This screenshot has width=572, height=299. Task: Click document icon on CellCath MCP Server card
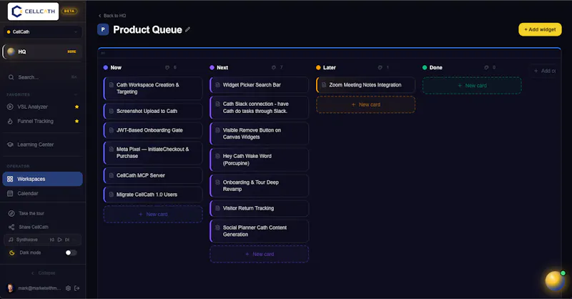point(112,175)
